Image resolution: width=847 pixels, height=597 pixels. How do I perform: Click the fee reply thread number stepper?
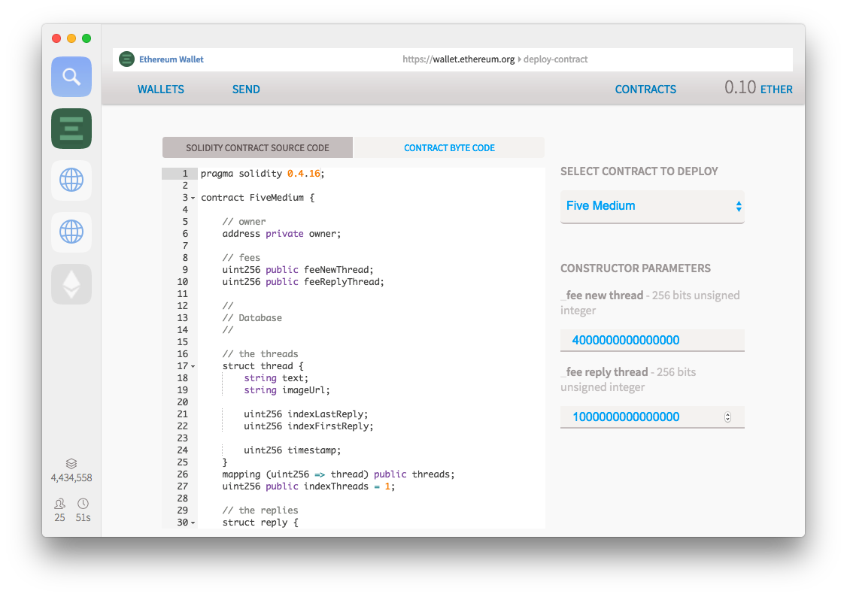(727, 417)
